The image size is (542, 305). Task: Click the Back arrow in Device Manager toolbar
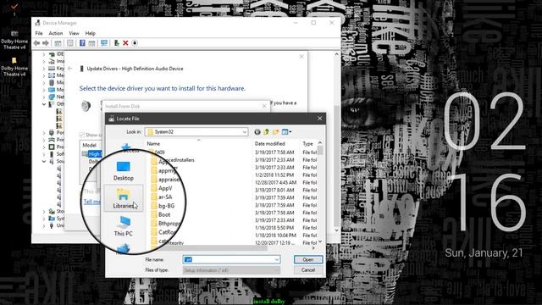[36, 43]
